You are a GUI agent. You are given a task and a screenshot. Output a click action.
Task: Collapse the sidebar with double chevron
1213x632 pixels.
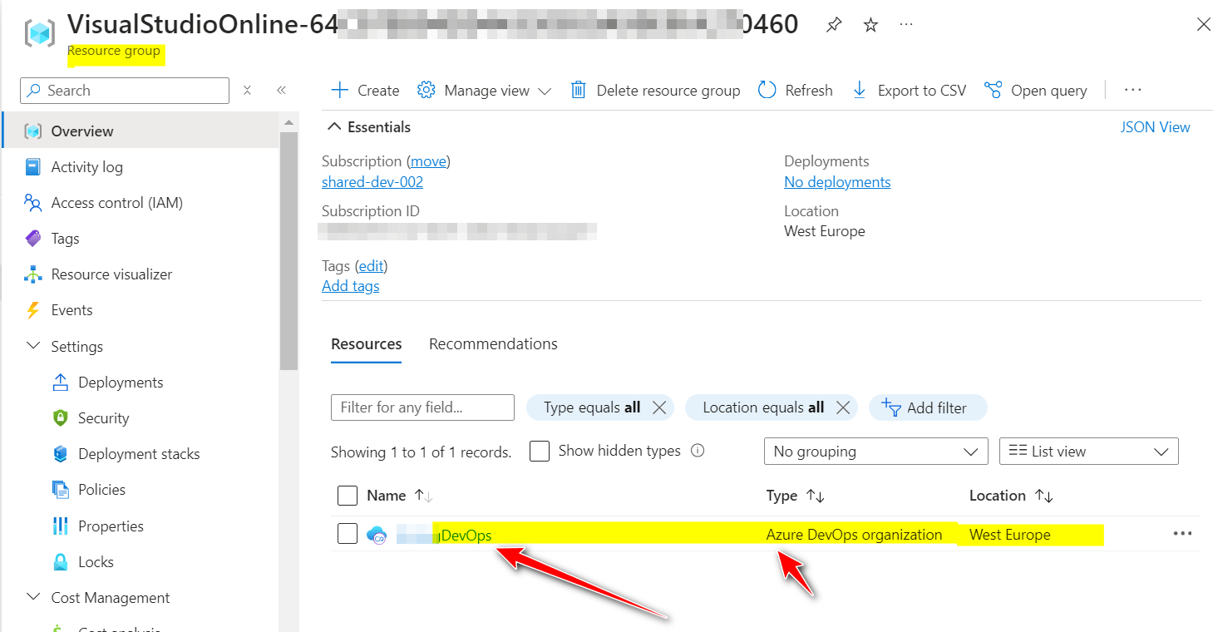click(x=281, y=91)
